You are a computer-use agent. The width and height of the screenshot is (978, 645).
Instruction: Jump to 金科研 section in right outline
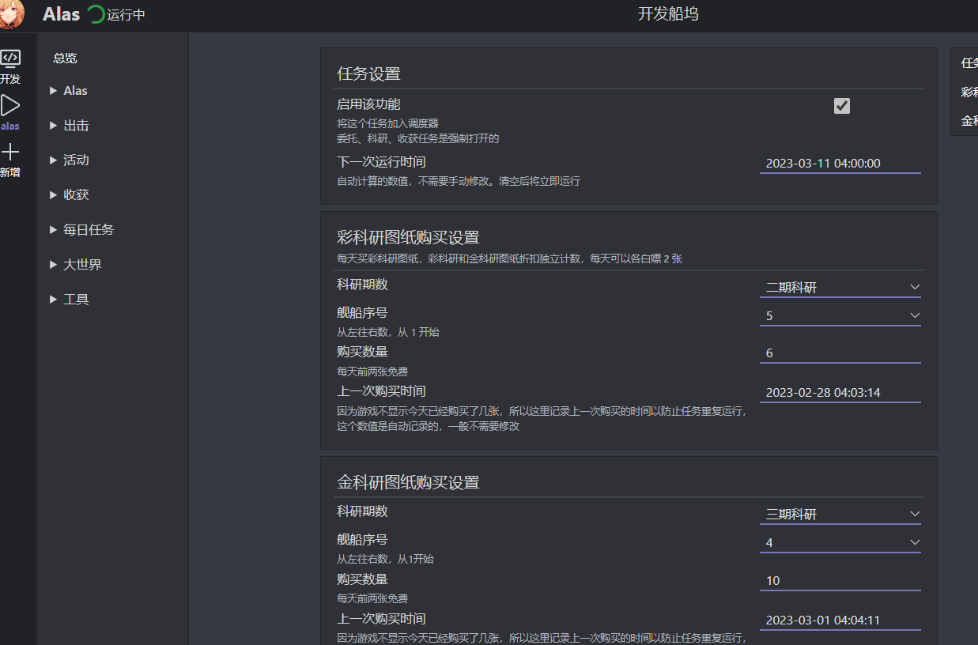click(969, 121)
